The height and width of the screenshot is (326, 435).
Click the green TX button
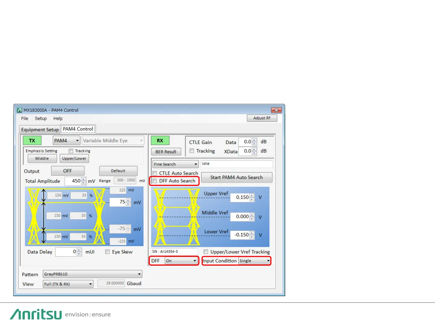coord(32,141)
